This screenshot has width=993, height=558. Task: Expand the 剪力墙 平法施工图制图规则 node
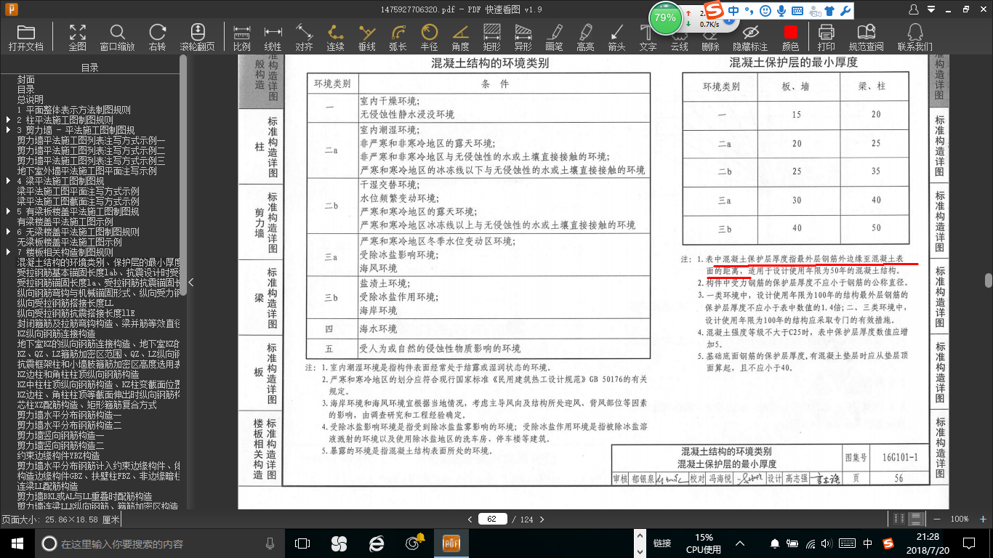[8, 130]
